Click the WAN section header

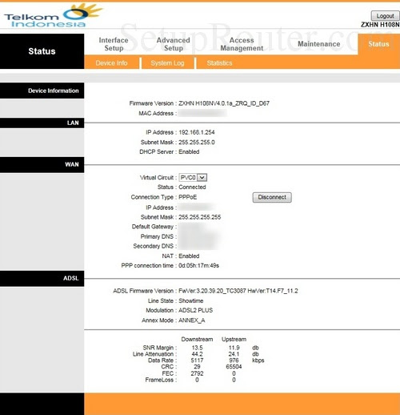(x=42, y=164)
